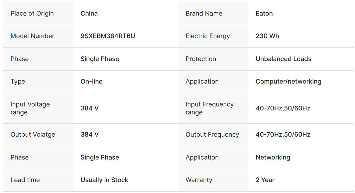Viewport: 355px width, 193px height.
Task: Select the 2 Year warranty value
Action: pos(265,180)
